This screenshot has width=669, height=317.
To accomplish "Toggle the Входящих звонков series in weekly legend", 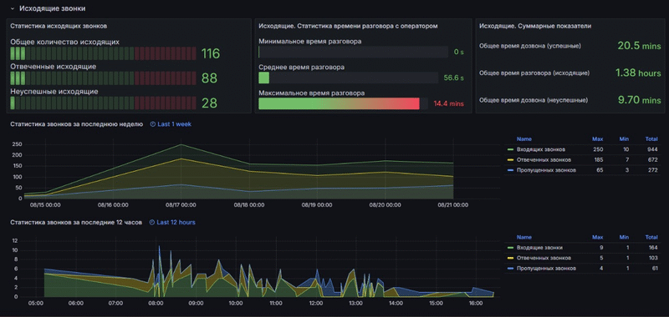I will coord(541,149).
